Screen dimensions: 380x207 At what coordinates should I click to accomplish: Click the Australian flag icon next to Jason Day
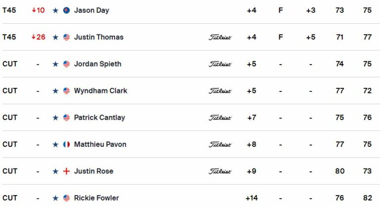67,10
